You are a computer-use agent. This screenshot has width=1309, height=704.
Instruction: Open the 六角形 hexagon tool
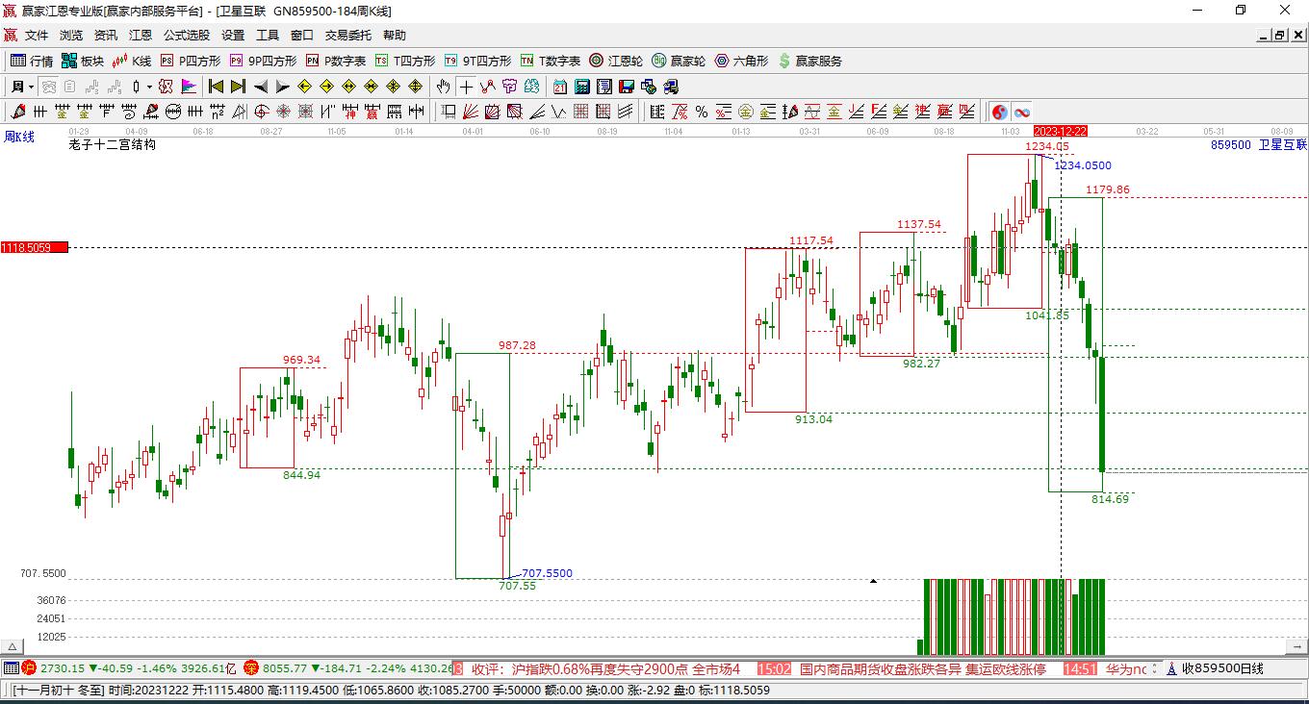click(x=741, y=61)
